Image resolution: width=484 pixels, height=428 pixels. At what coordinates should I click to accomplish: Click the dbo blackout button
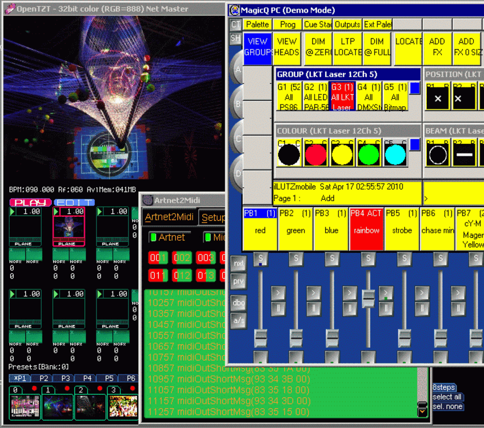tap(238, 303)
